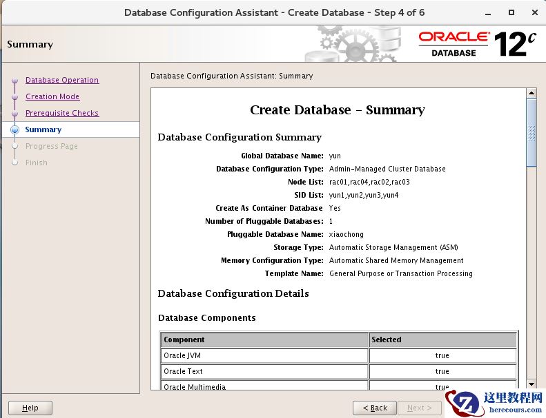
Task: Click the true value for Oracle JVM
Action: pyautogui.click(x=442, y=356)
